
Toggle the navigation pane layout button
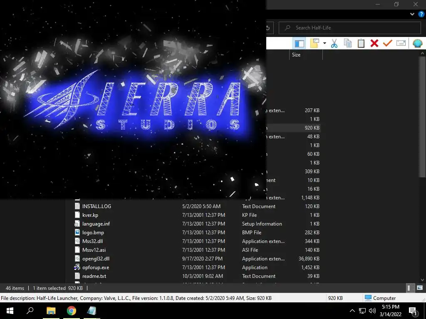click(x=300, y=43)
